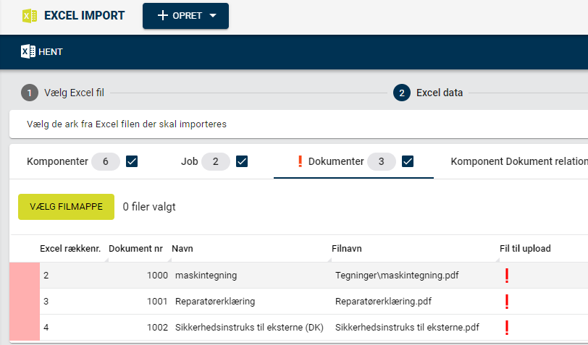Click the upload warning icon for maskintegning

507,276
